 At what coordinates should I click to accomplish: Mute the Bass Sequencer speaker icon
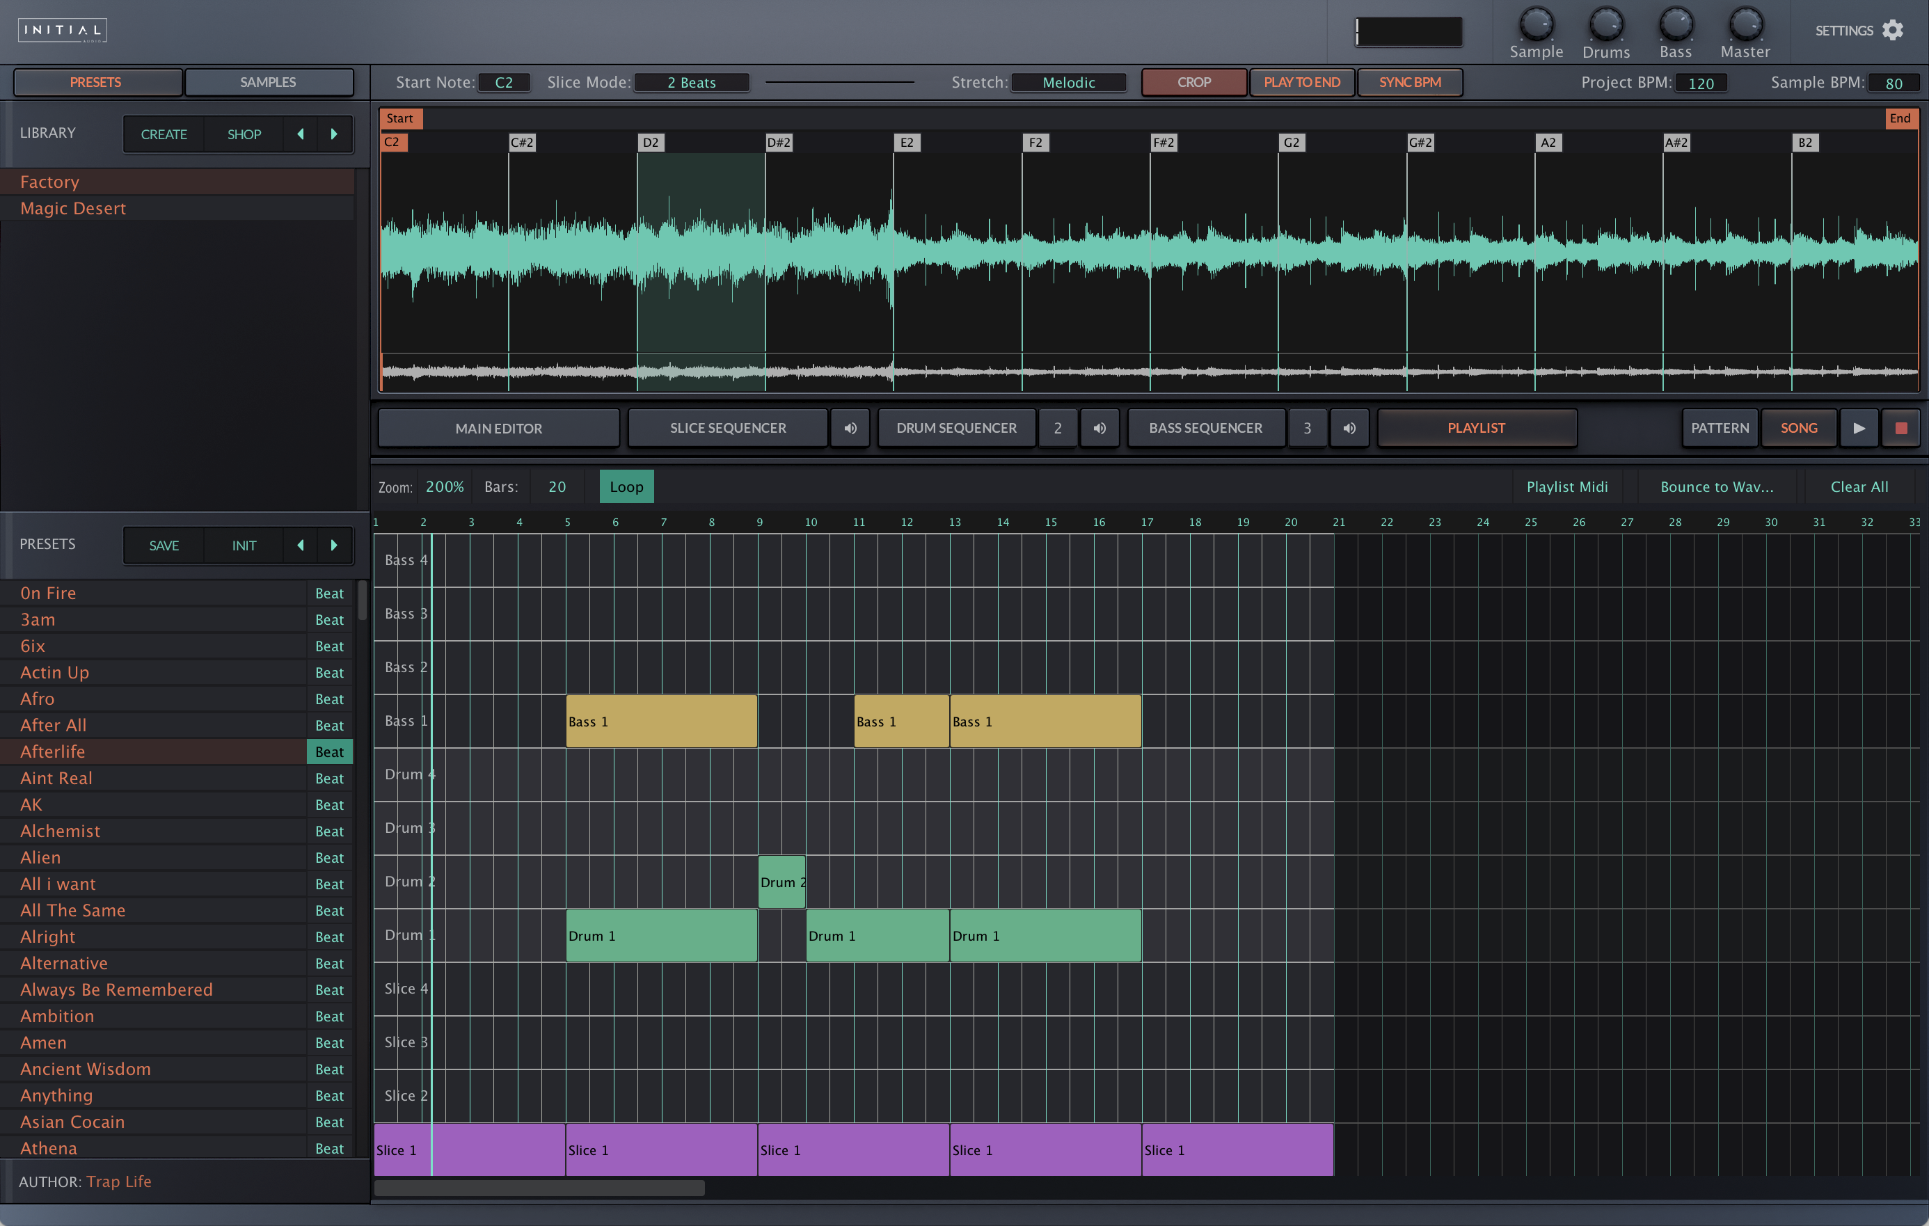click(1349, 428)
